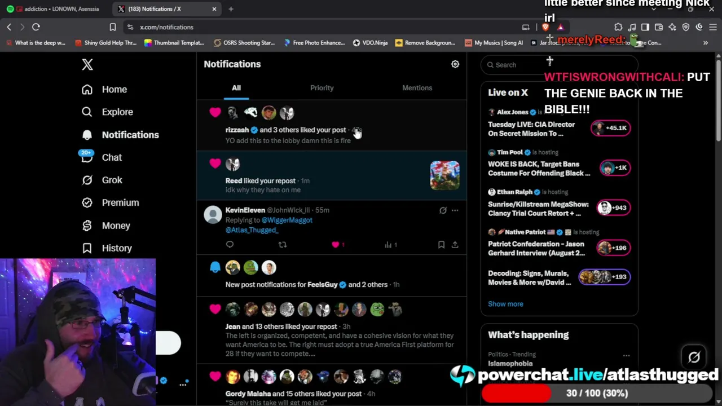Repost KevinEleven's post

(283, 245)
